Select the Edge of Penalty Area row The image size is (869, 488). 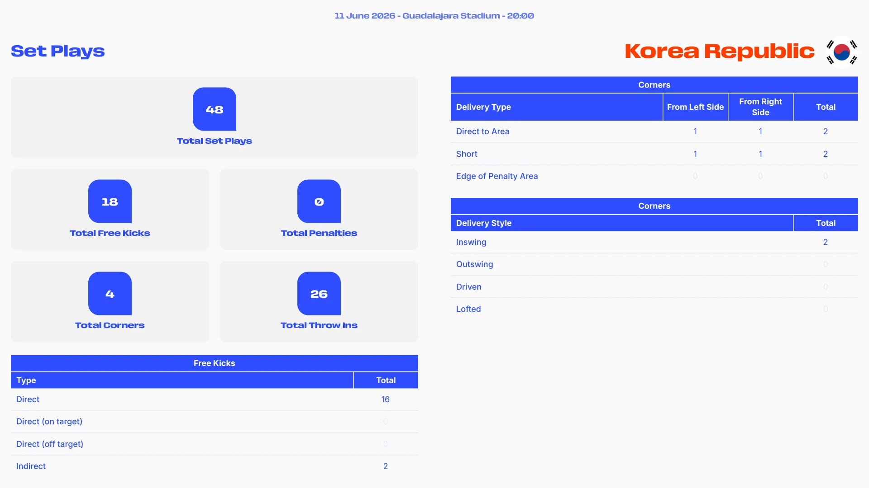[654, 176]
